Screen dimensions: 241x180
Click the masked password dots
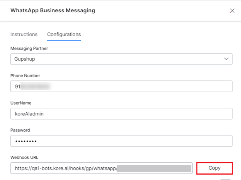point(26,141)
